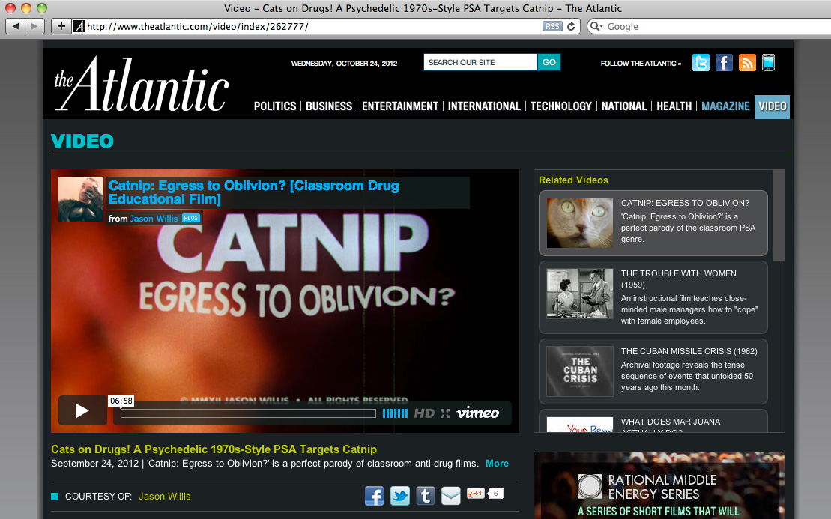Click the Facebook icon in Follow The Atlantic

[x=724, y=63]
